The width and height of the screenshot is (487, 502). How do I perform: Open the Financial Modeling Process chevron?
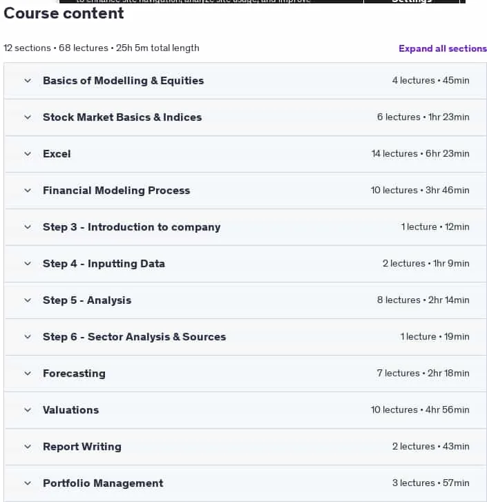(x=28, y=191)
